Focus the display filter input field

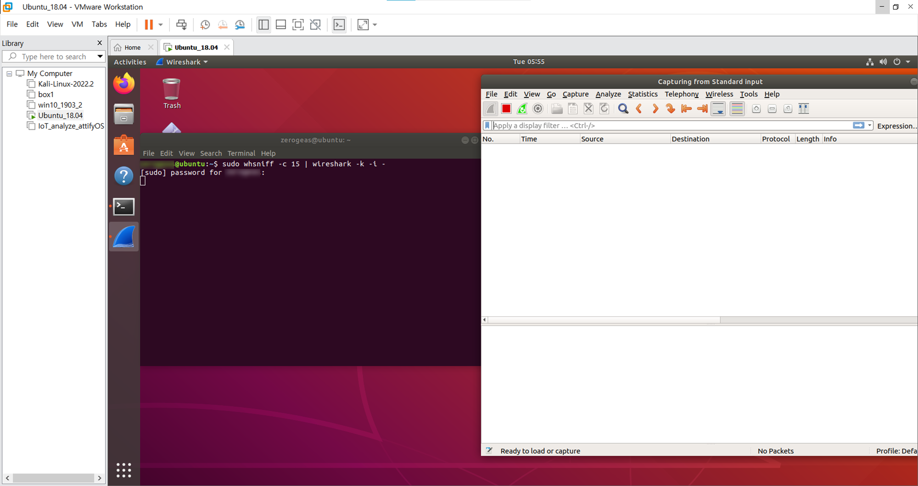(672, 125)
